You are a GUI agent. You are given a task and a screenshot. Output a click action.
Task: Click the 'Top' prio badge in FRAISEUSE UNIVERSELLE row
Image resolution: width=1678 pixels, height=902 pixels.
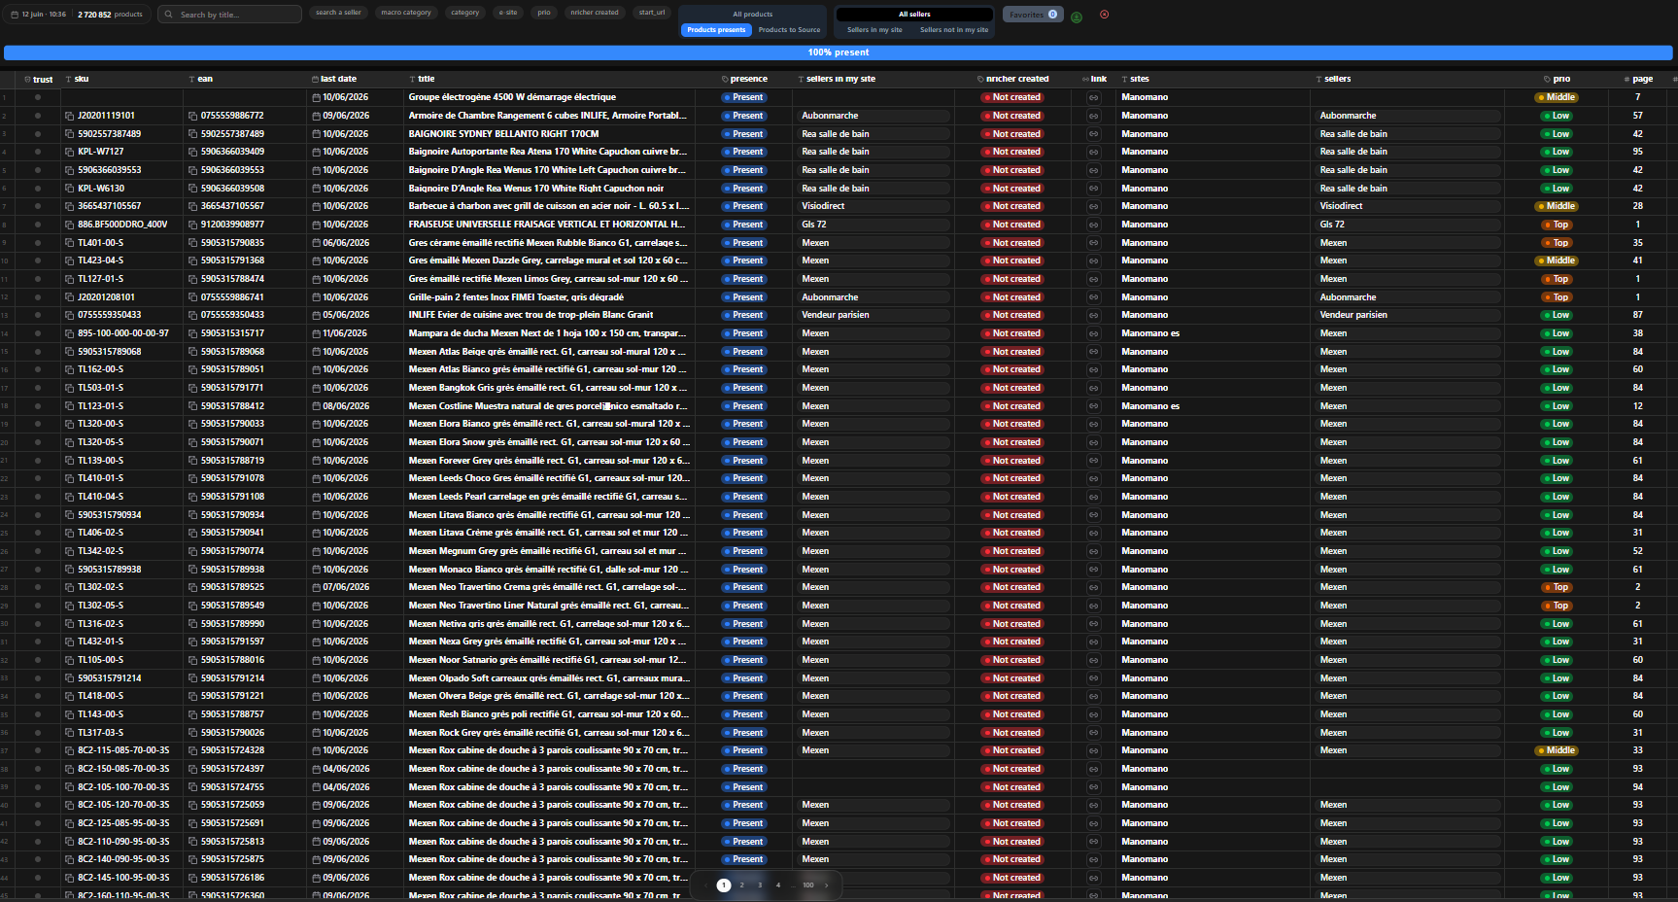tap(1557, 225)
